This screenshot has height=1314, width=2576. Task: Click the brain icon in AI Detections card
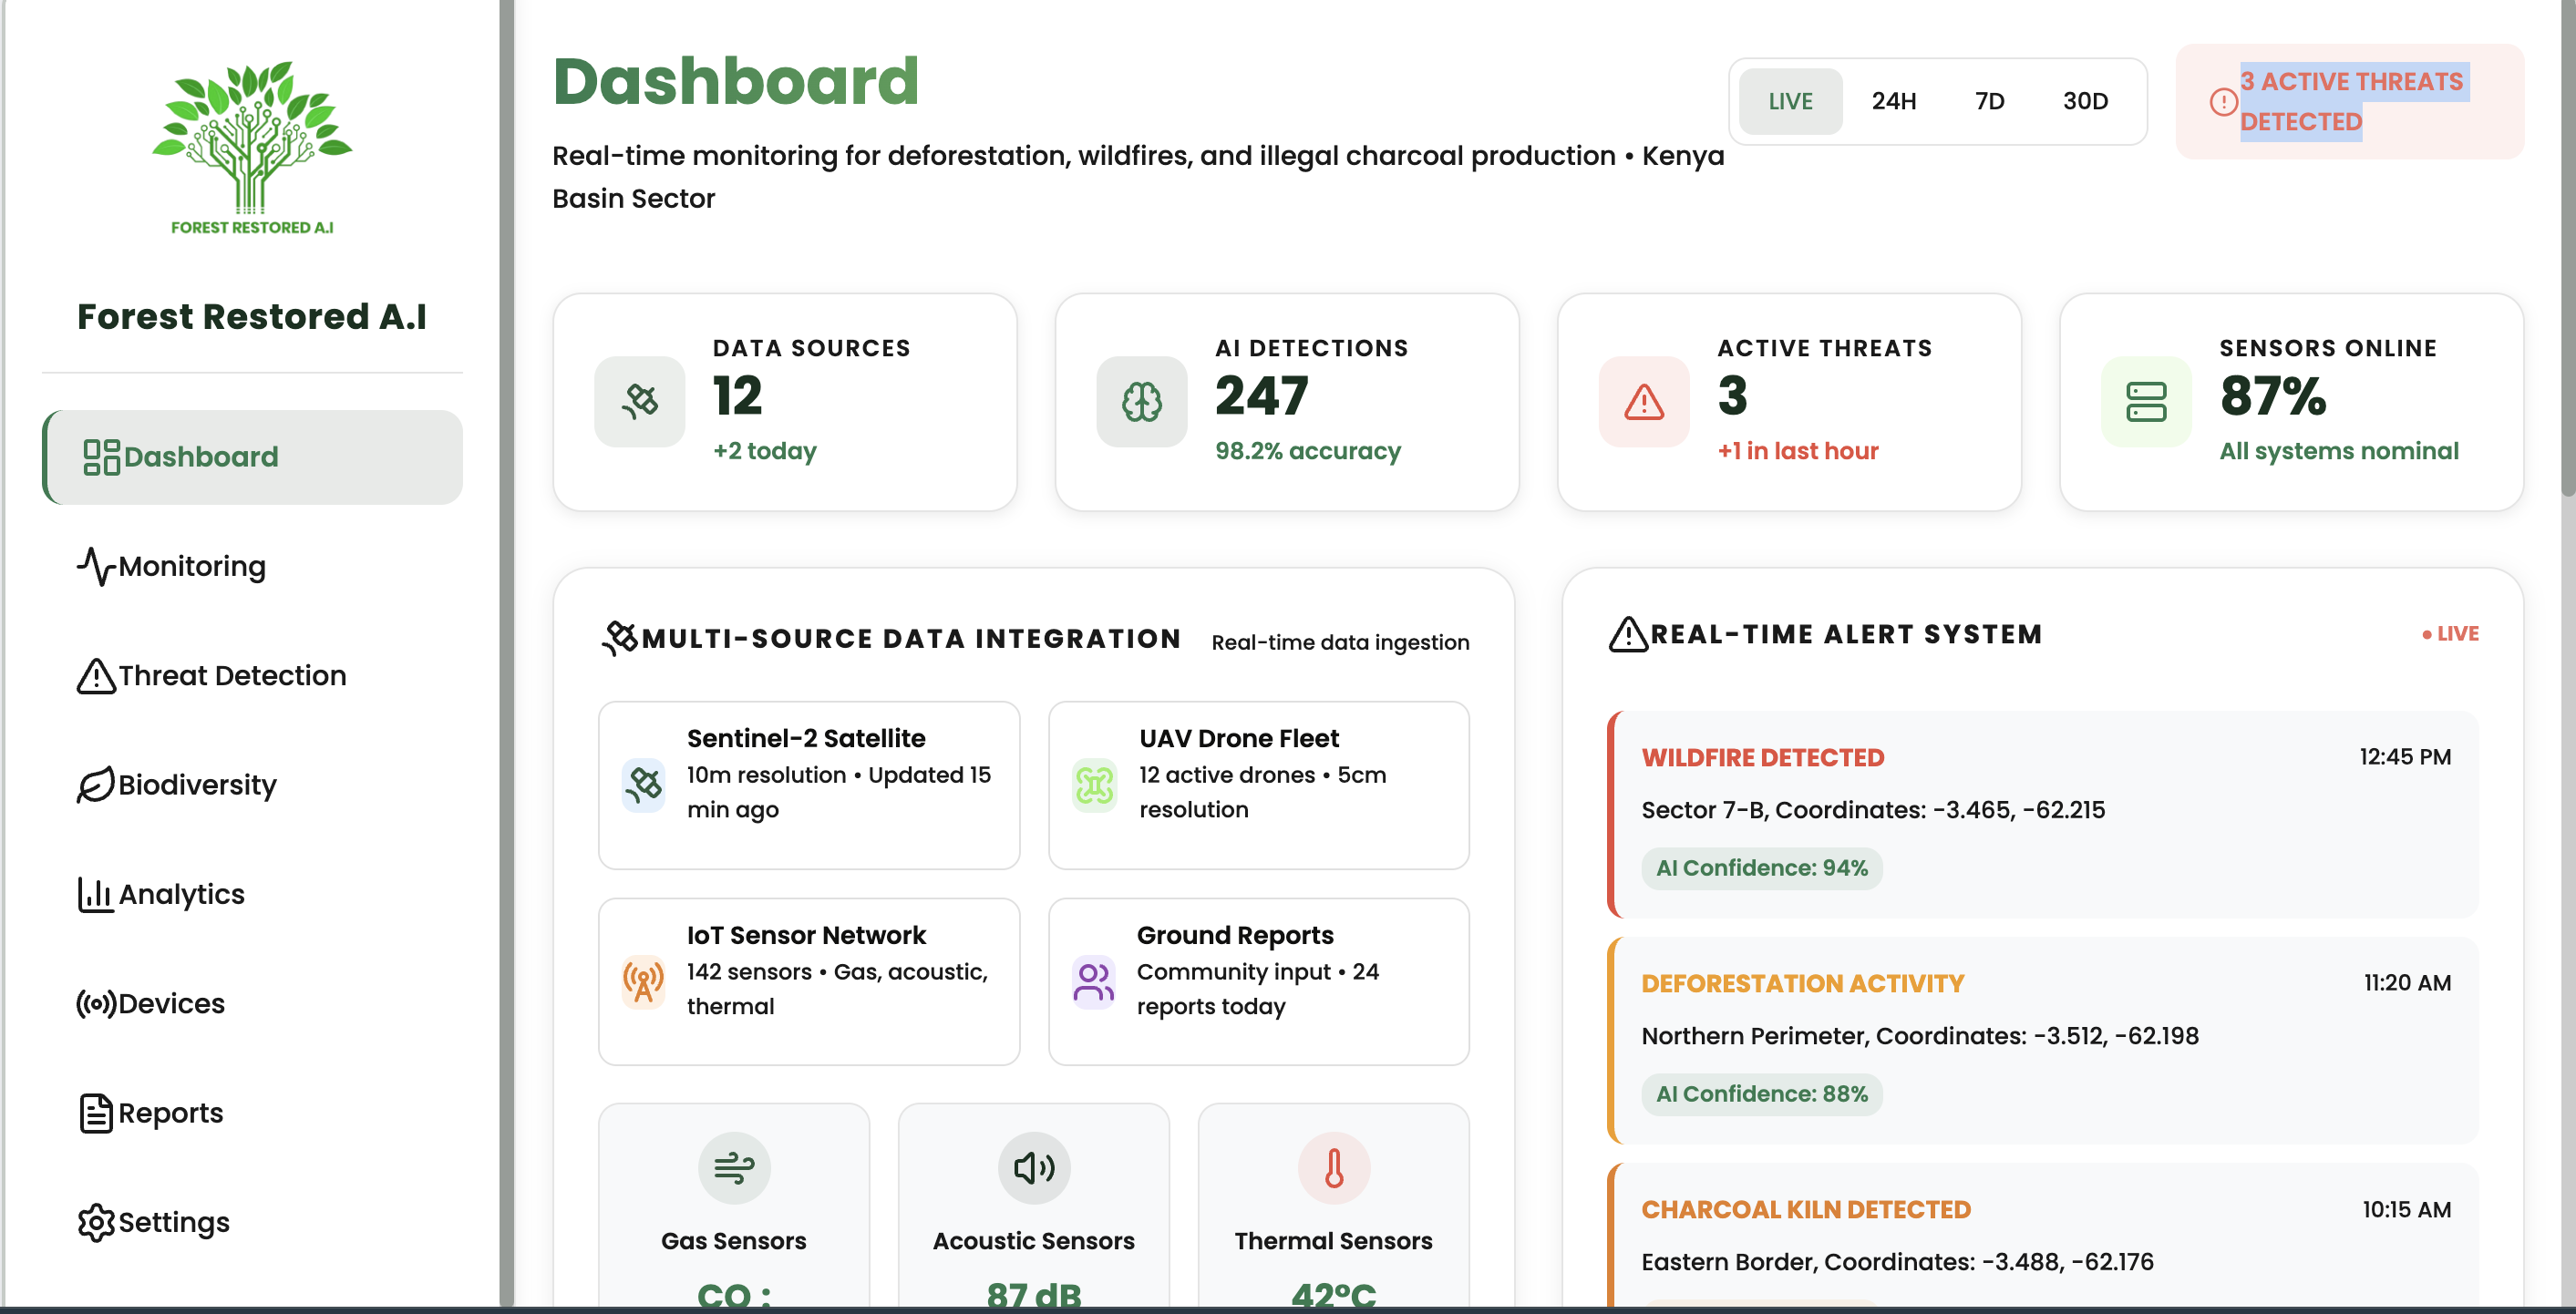pos(1141,401)
